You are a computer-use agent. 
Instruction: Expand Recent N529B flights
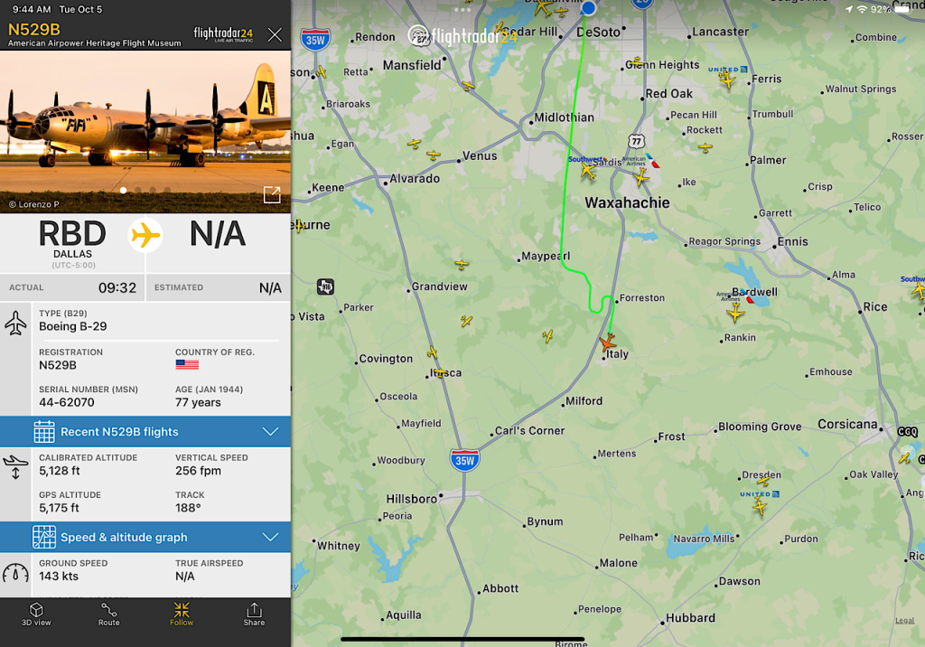pyautogui.click(x=145, y=432)
